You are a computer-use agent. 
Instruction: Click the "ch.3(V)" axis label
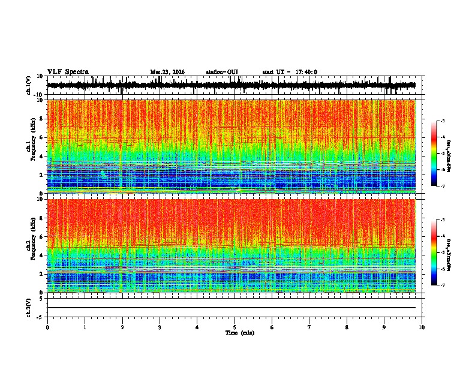coord(29,308)
